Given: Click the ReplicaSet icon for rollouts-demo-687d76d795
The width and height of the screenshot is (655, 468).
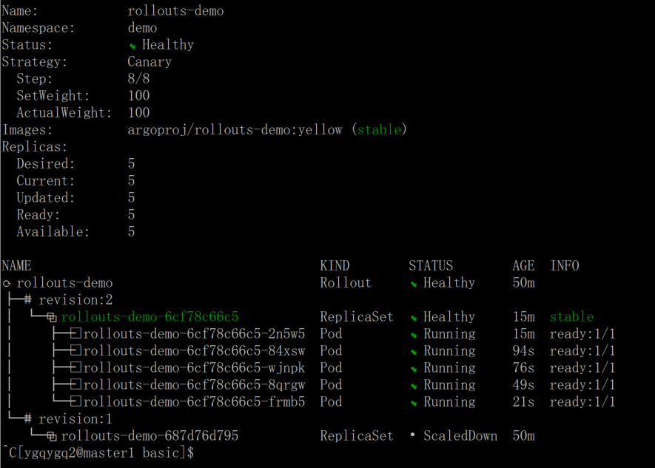Looking at the screenshot, I should coord(52,437).
